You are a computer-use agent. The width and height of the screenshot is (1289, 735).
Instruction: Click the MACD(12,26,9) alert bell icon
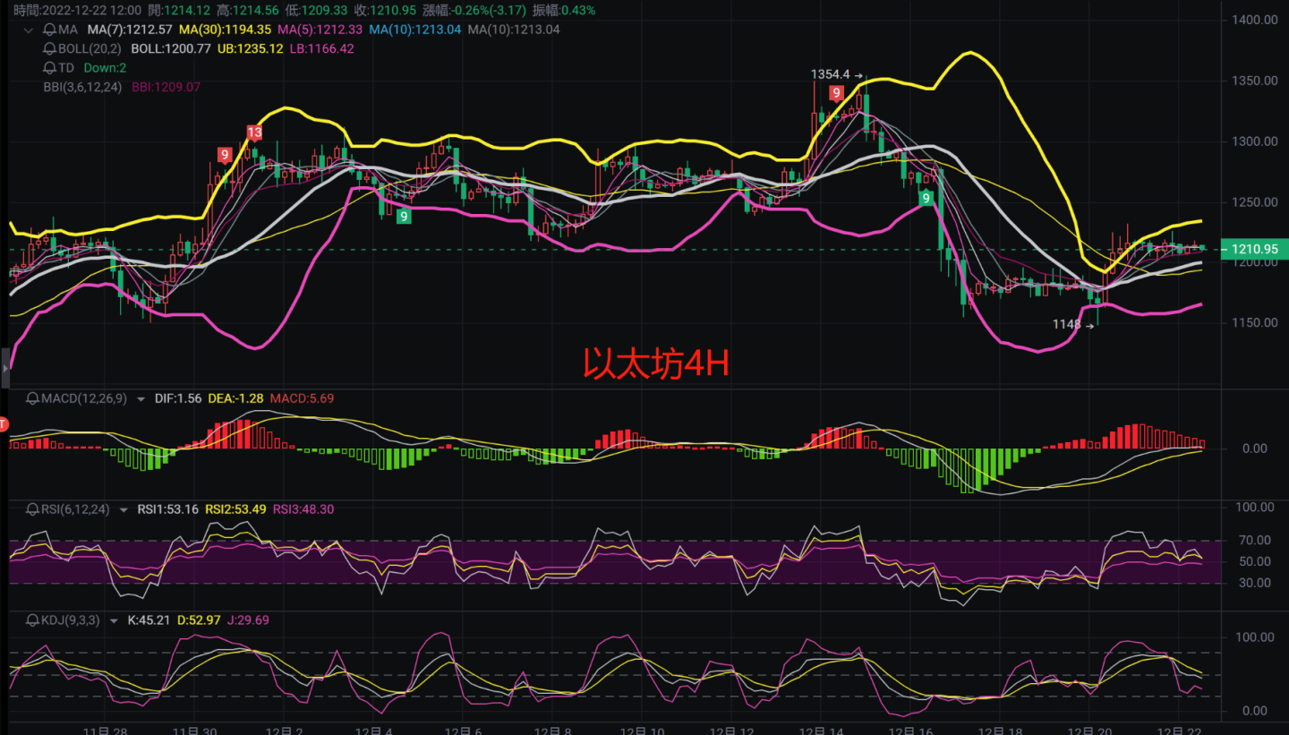pyautogui.click(x=33, y=398)
